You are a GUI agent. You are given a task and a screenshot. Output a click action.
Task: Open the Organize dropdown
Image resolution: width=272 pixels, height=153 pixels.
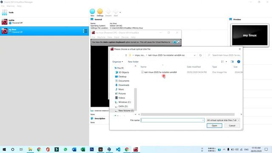pyautogui.click(x=118, y=62)
